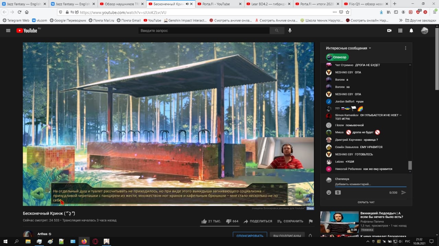Switch to the Lear BD4.2 tab
This screenshot has width=439, height=246.
[x=269, y=4]
